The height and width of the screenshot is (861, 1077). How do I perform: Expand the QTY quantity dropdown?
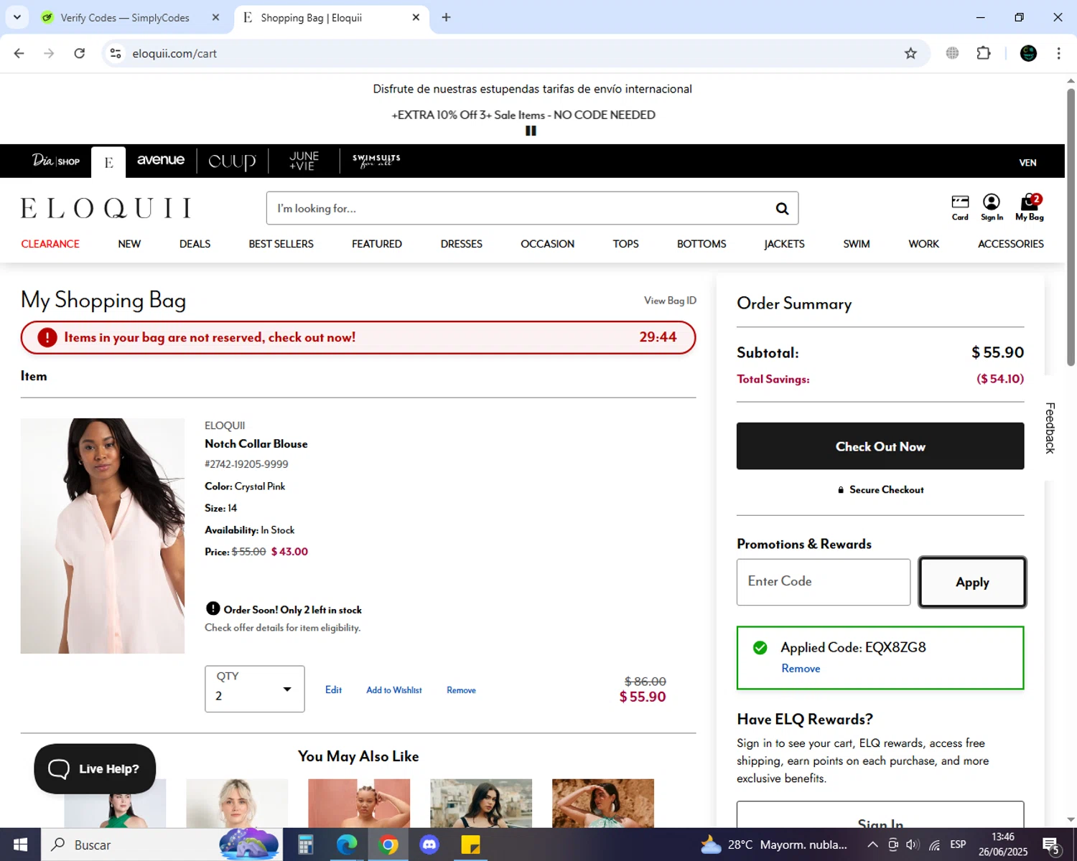pos(255,689)
